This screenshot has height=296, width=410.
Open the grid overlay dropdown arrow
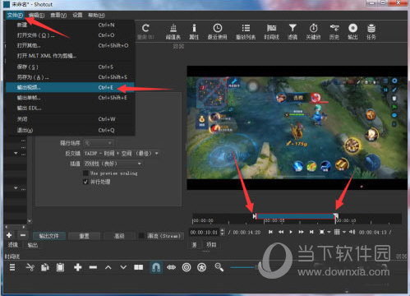344,232
